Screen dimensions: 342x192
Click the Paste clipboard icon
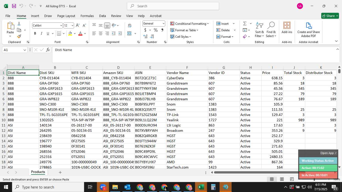pyautogui.click(x=10, y=26)
